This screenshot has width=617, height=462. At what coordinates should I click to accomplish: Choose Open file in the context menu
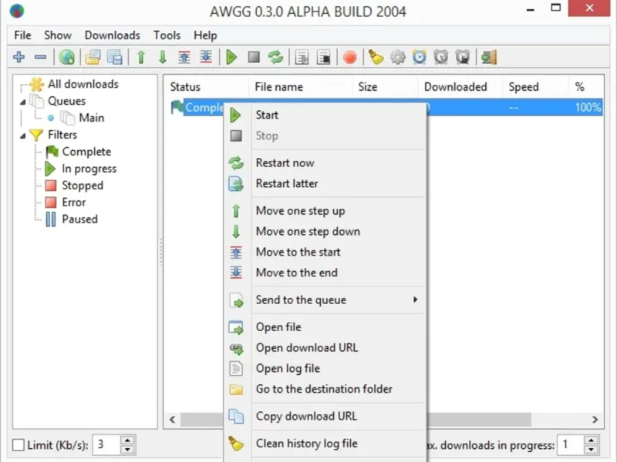pos(325,327)
